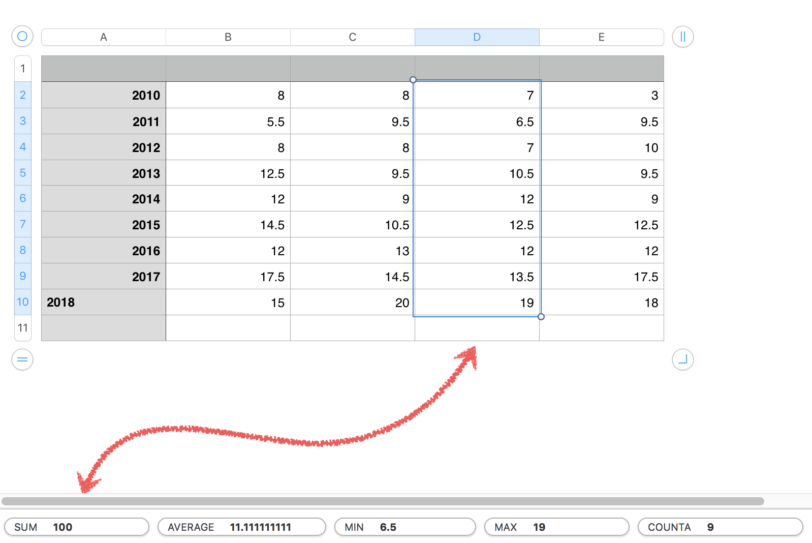Click the 2011 row cell showing 9.5 in column E
The image size is (812, 543).
(x=602, y=121)
